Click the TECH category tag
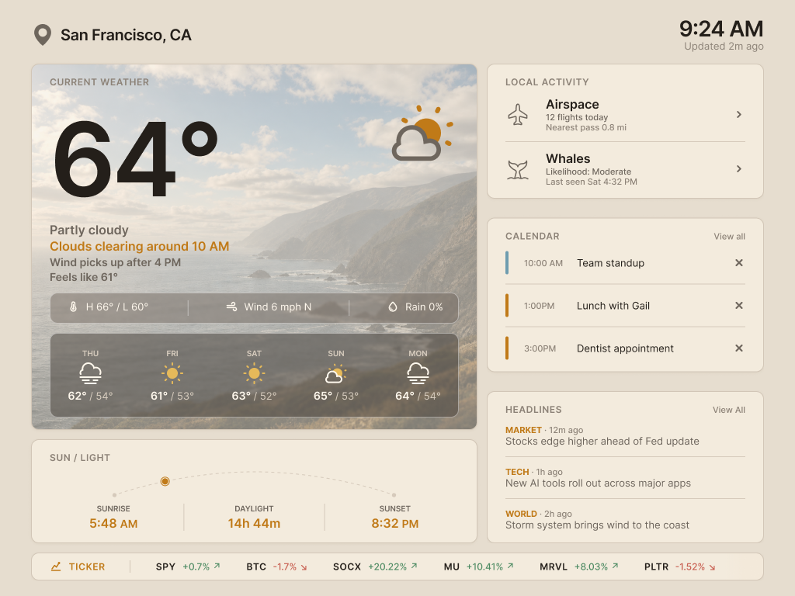 point(516,472)
